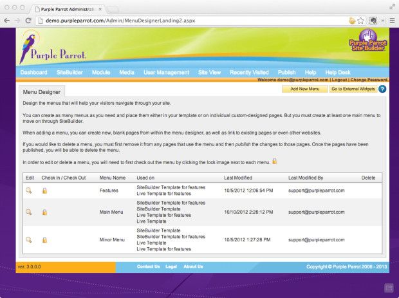Click Go to External Widgets button
The width and height of the screenshot is (399, 298).
point(353,89)
